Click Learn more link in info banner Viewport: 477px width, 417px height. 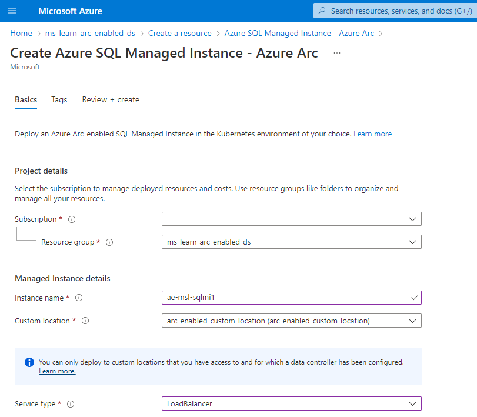tap(57, 371)
